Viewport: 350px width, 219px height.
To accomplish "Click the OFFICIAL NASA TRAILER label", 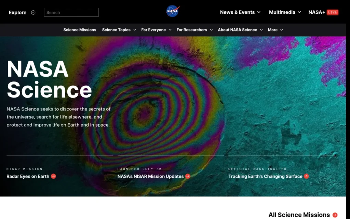I will 257,169.
